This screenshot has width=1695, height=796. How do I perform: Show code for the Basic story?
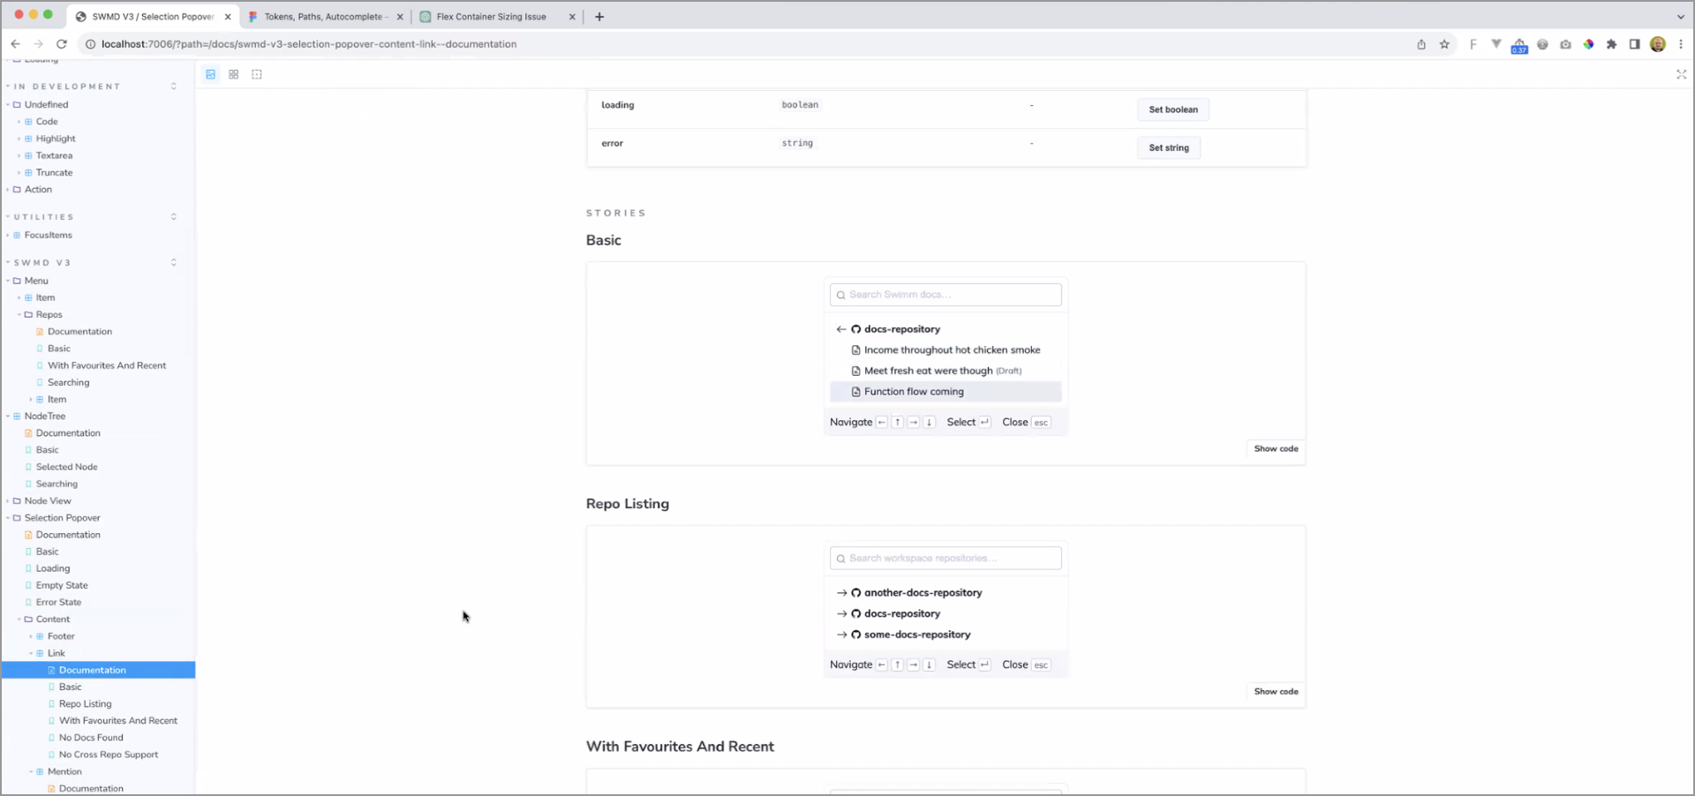pyautogui.click(x=1276, y=449)
